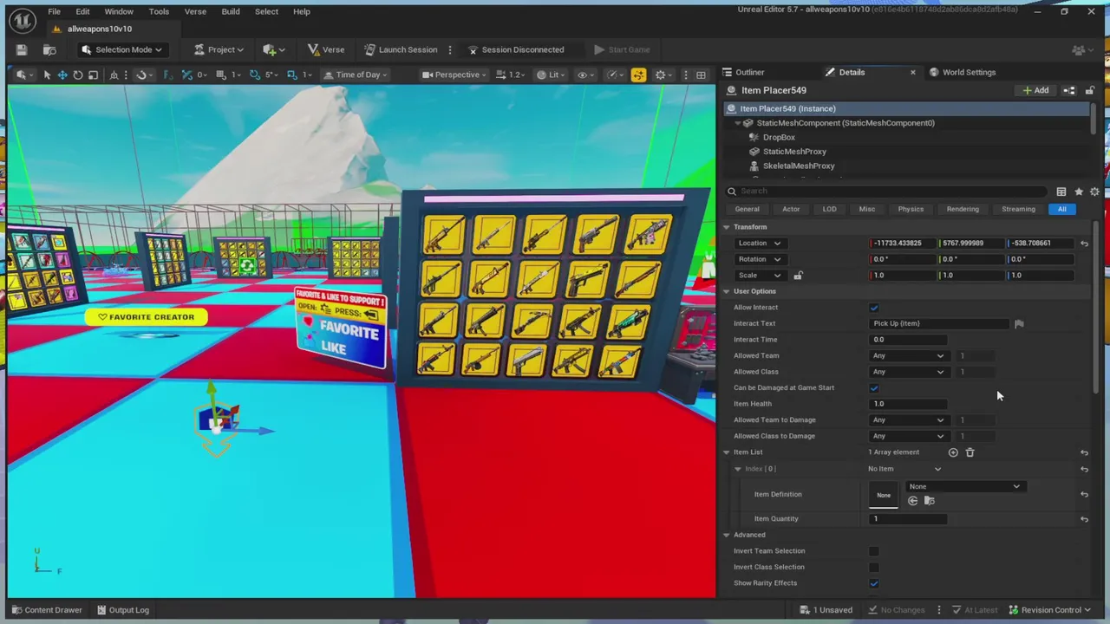Open Item Definition None asset dropdown
The width and height of the screenshot is (1110, 624).
(x=964, y=486)
